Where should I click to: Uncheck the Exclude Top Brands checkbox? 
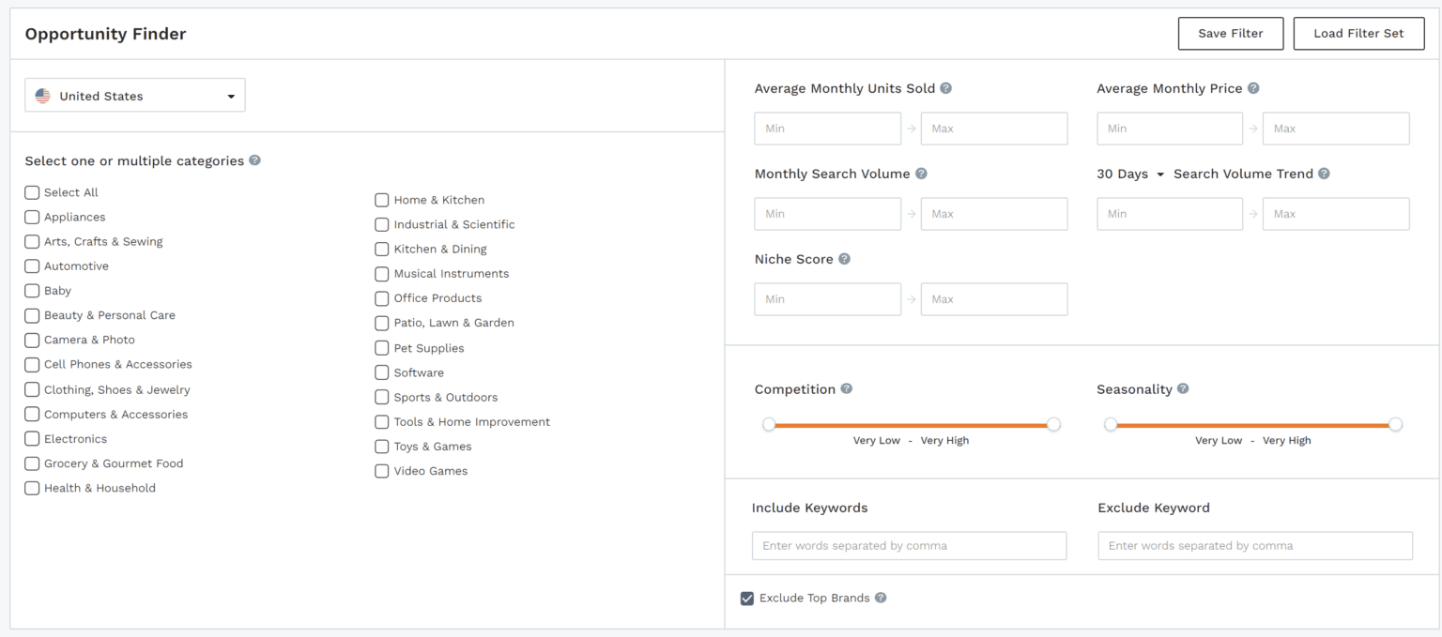(747, 599)
